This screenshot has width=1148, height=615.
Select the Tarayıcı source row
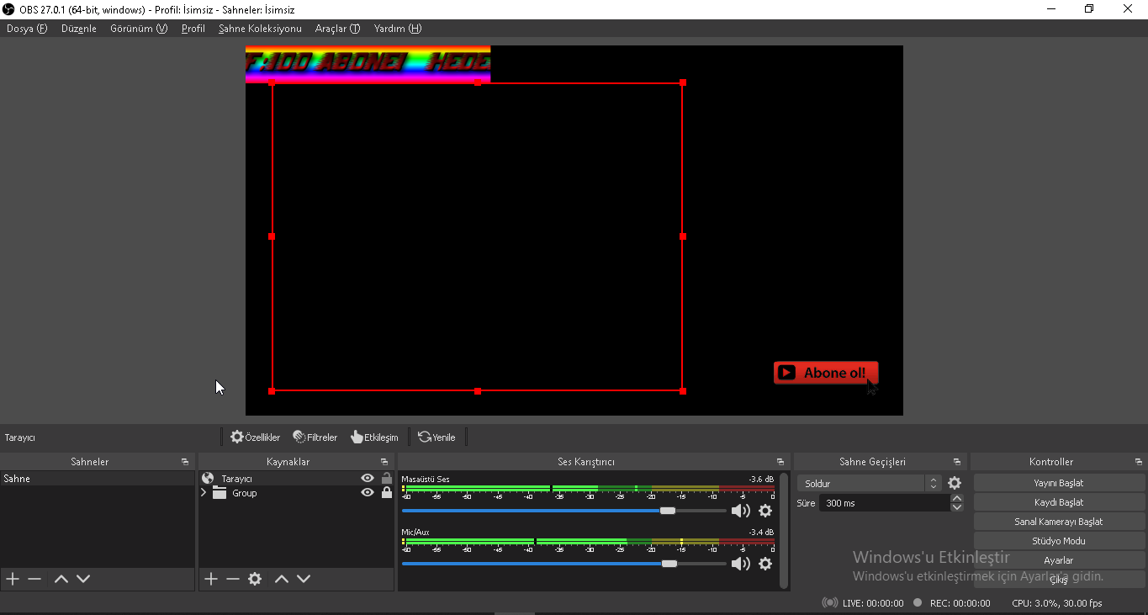[x=296, y=479]
